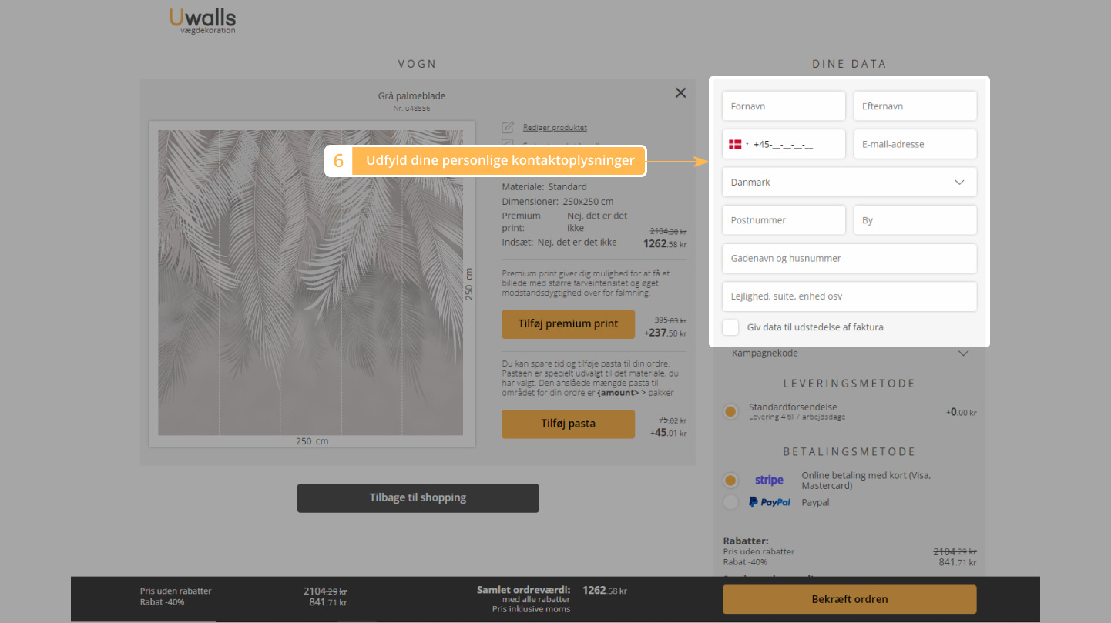Confirm order with Bekræft ordren button
Image resolution: width=1111 pixels, height=623 pixels.
click(849, 599)
